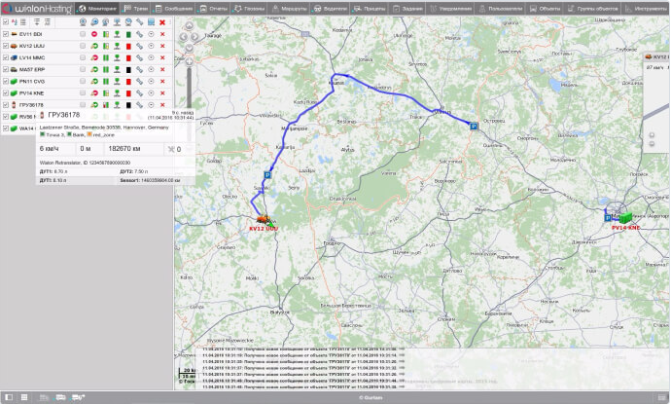Open actions dropdown for EV11 BDI
Screen dimensions: 671x404
coord(151,34)
